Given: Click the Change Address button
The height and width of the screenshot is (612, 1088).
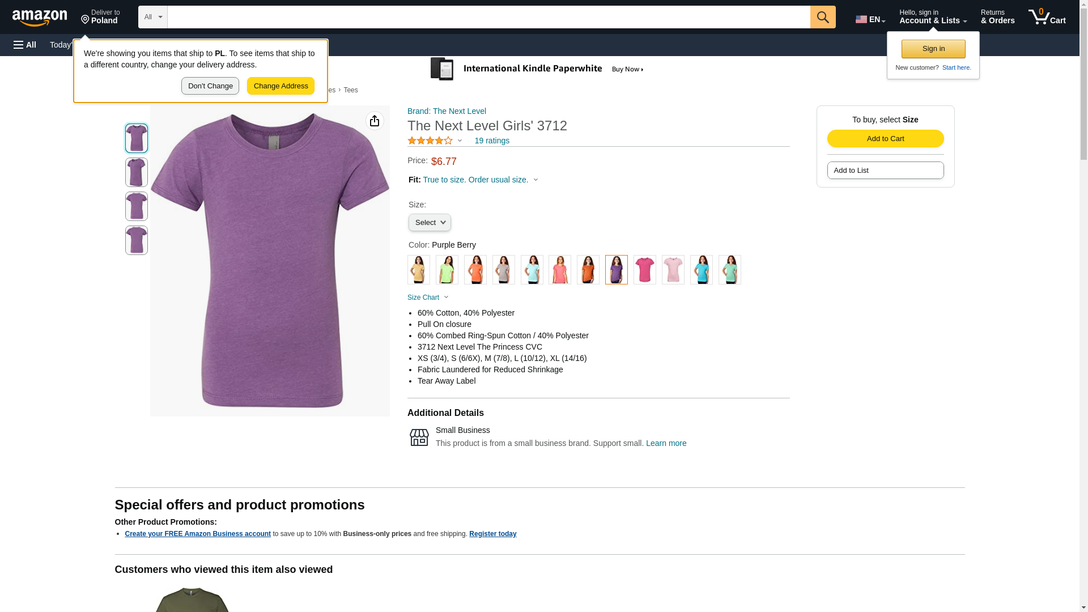Looking at the screenshot, I should click(280, 86).
